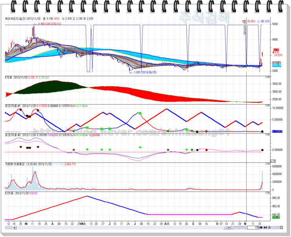This screenshot has height=237, width=291.
Task: Click the black dot marker at right end of 포크2지표 #1
Action: 262,131
